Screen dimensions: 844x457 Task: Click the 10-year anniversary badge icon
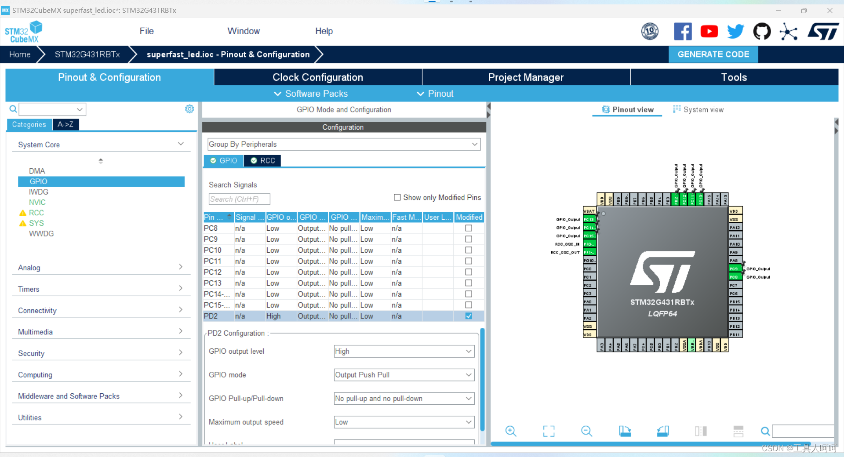click(650, 31)
